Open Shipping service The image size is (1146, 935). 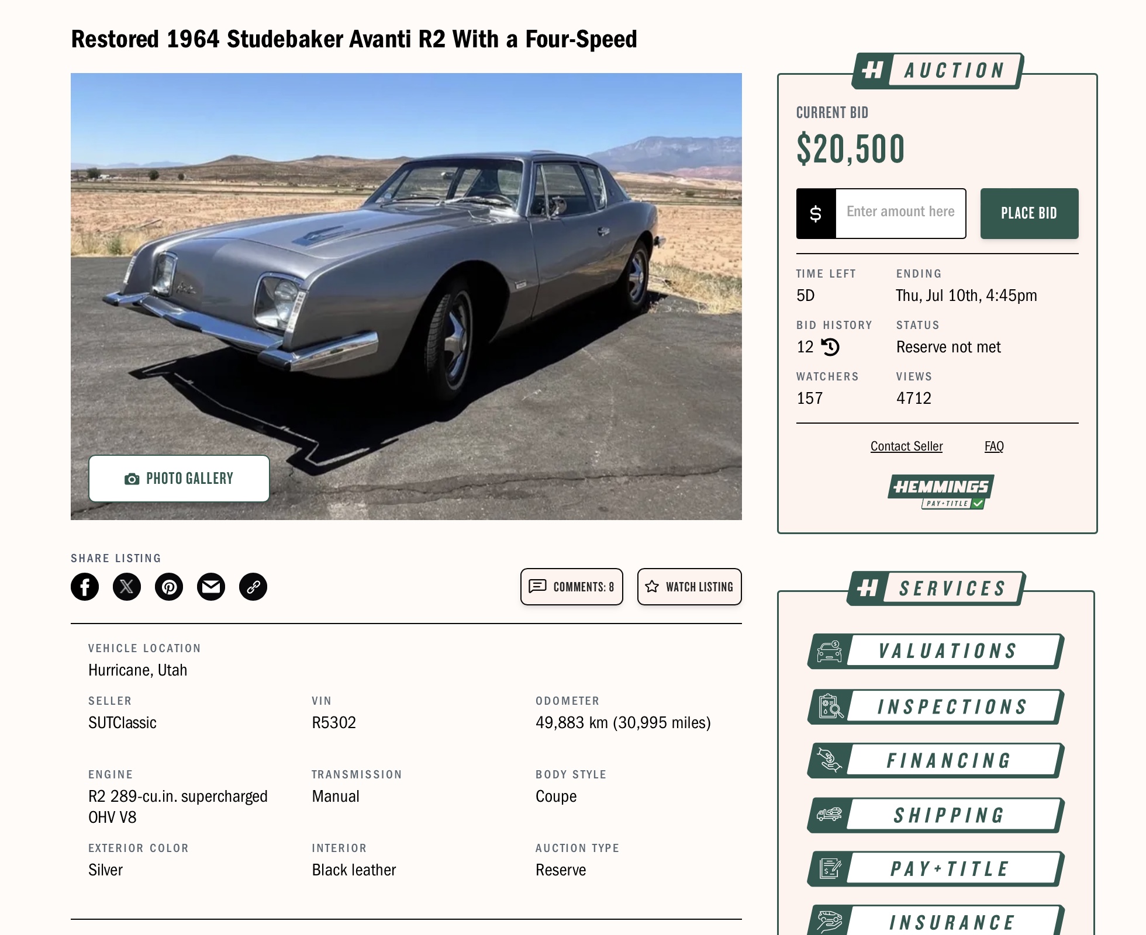point(936,815)
